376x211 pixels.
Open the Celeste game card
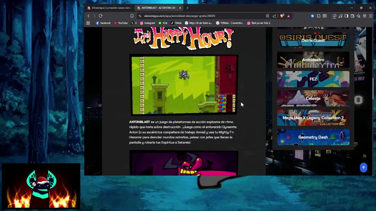(313, 98)
